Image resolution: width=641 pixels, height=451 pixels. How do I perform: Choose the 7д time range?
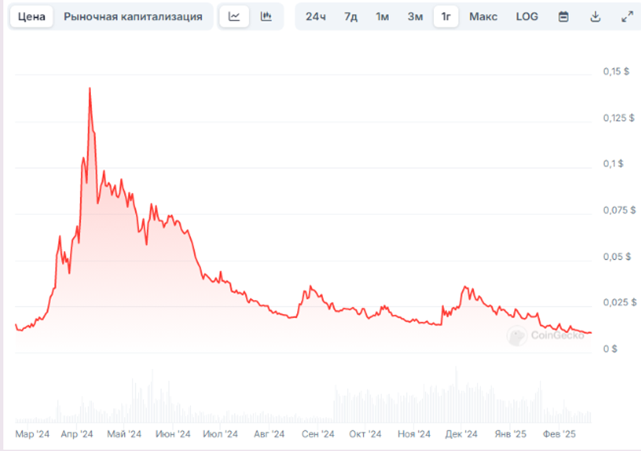point(351,16)
